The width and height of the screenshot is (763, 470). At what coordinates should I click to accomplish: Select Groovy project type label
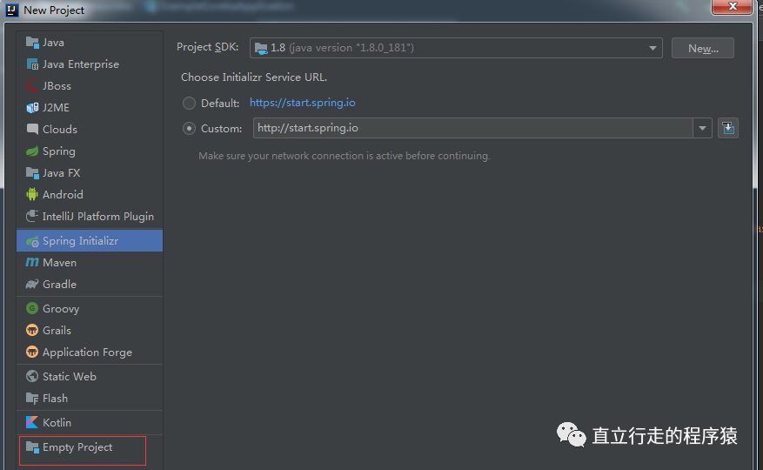61,309
